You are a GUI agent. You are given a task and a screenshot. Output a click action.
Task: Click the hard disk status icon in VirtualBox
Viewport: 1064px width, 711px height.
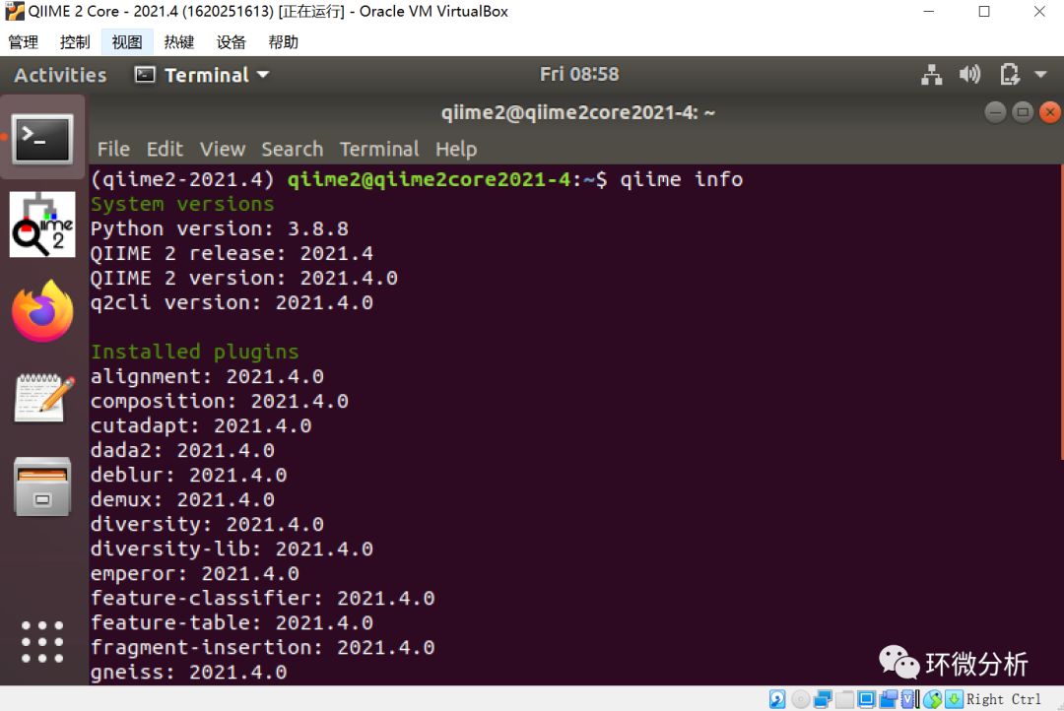[777, 699]
